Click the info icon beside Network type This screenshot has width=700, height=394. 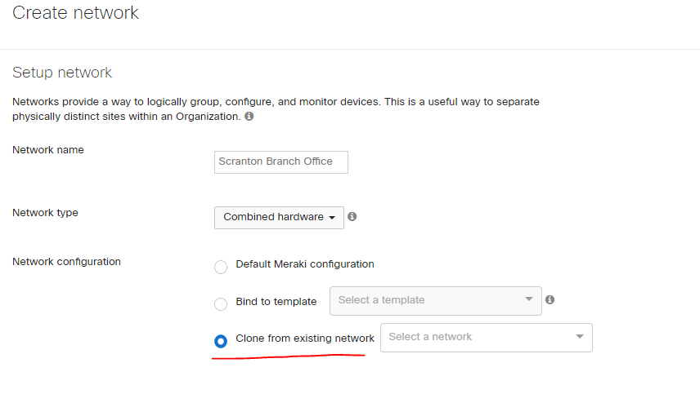352,216
